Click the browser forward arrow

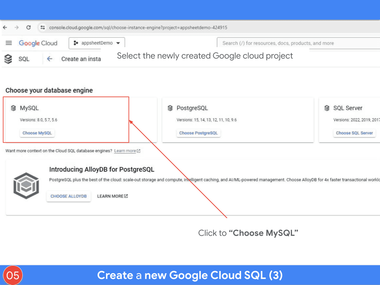[x=17, y=27]
